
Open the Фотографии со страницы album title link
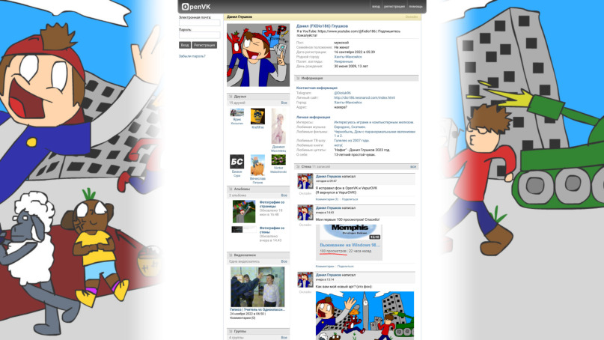[272, 204]
